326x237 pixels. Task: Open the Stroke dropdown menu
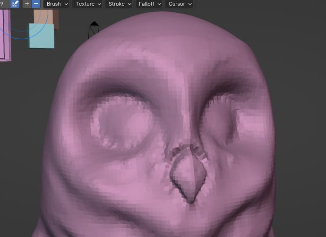[x=120, y=4]
